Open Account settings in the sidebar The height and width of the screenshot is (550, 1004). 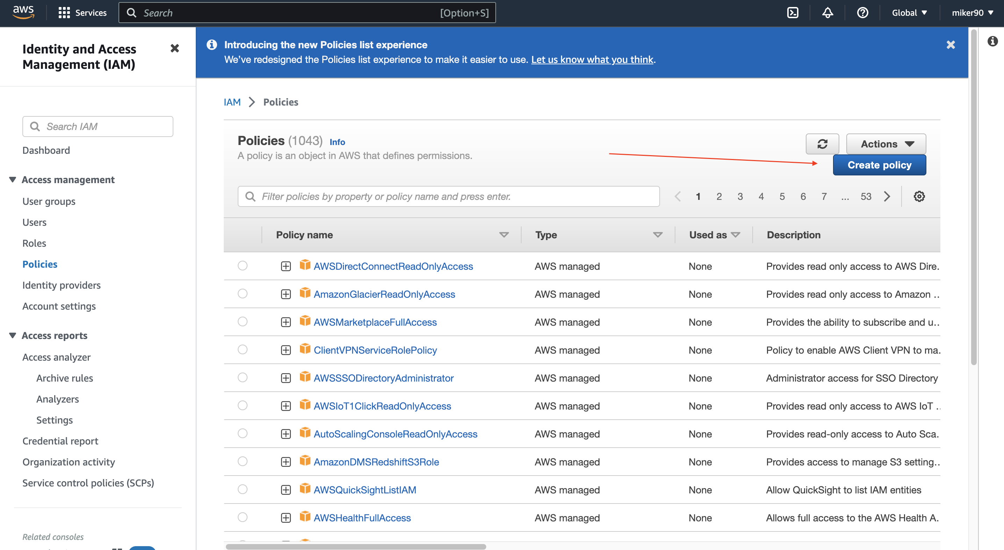click(x=59, y=306)
